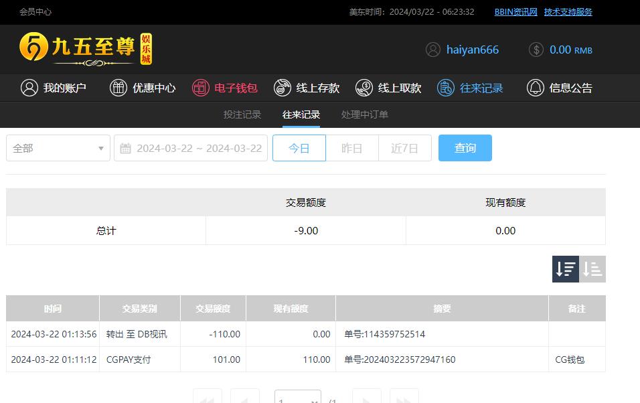The image size is (640, 403).
Task: Open the BBIN资讯网 link
Action: [516, 12]
